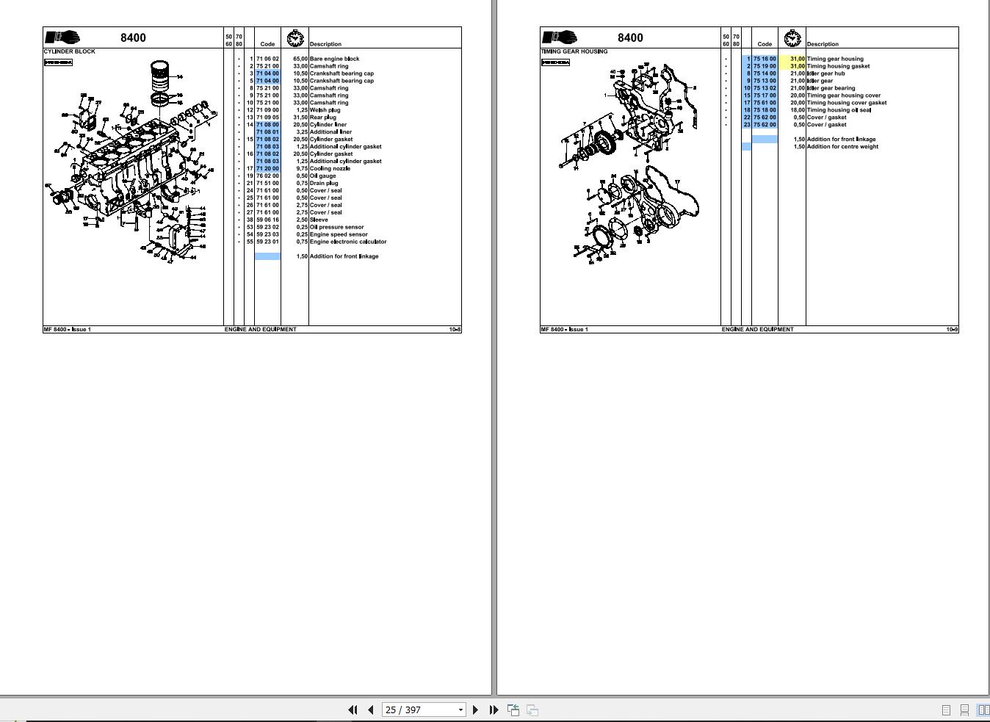Click the stopwatch icon on the Cylinder Block page
990x722 pixels.
pos(295,38)
